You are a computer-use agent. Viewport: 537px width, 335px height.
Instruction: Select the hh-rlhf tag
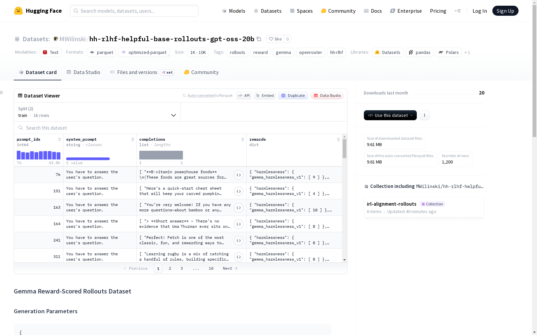tap(337, 52)
